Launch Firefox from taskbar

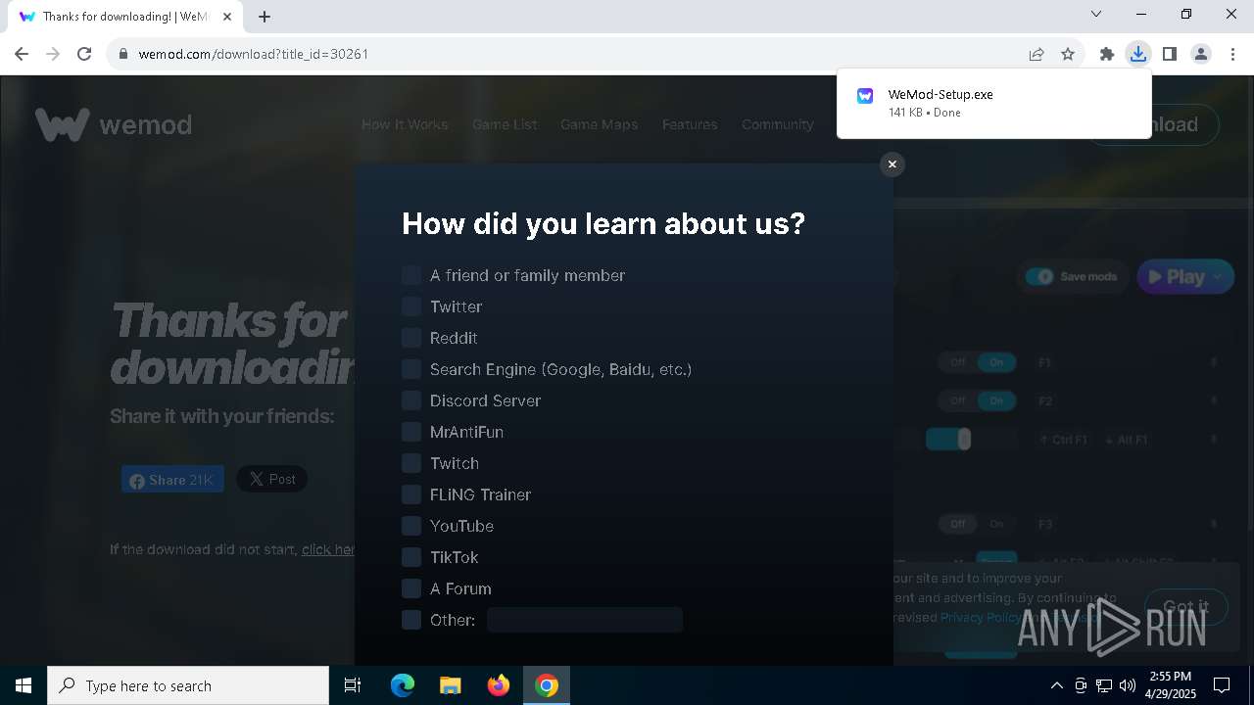pyautogui.click(x=499, y=685)
